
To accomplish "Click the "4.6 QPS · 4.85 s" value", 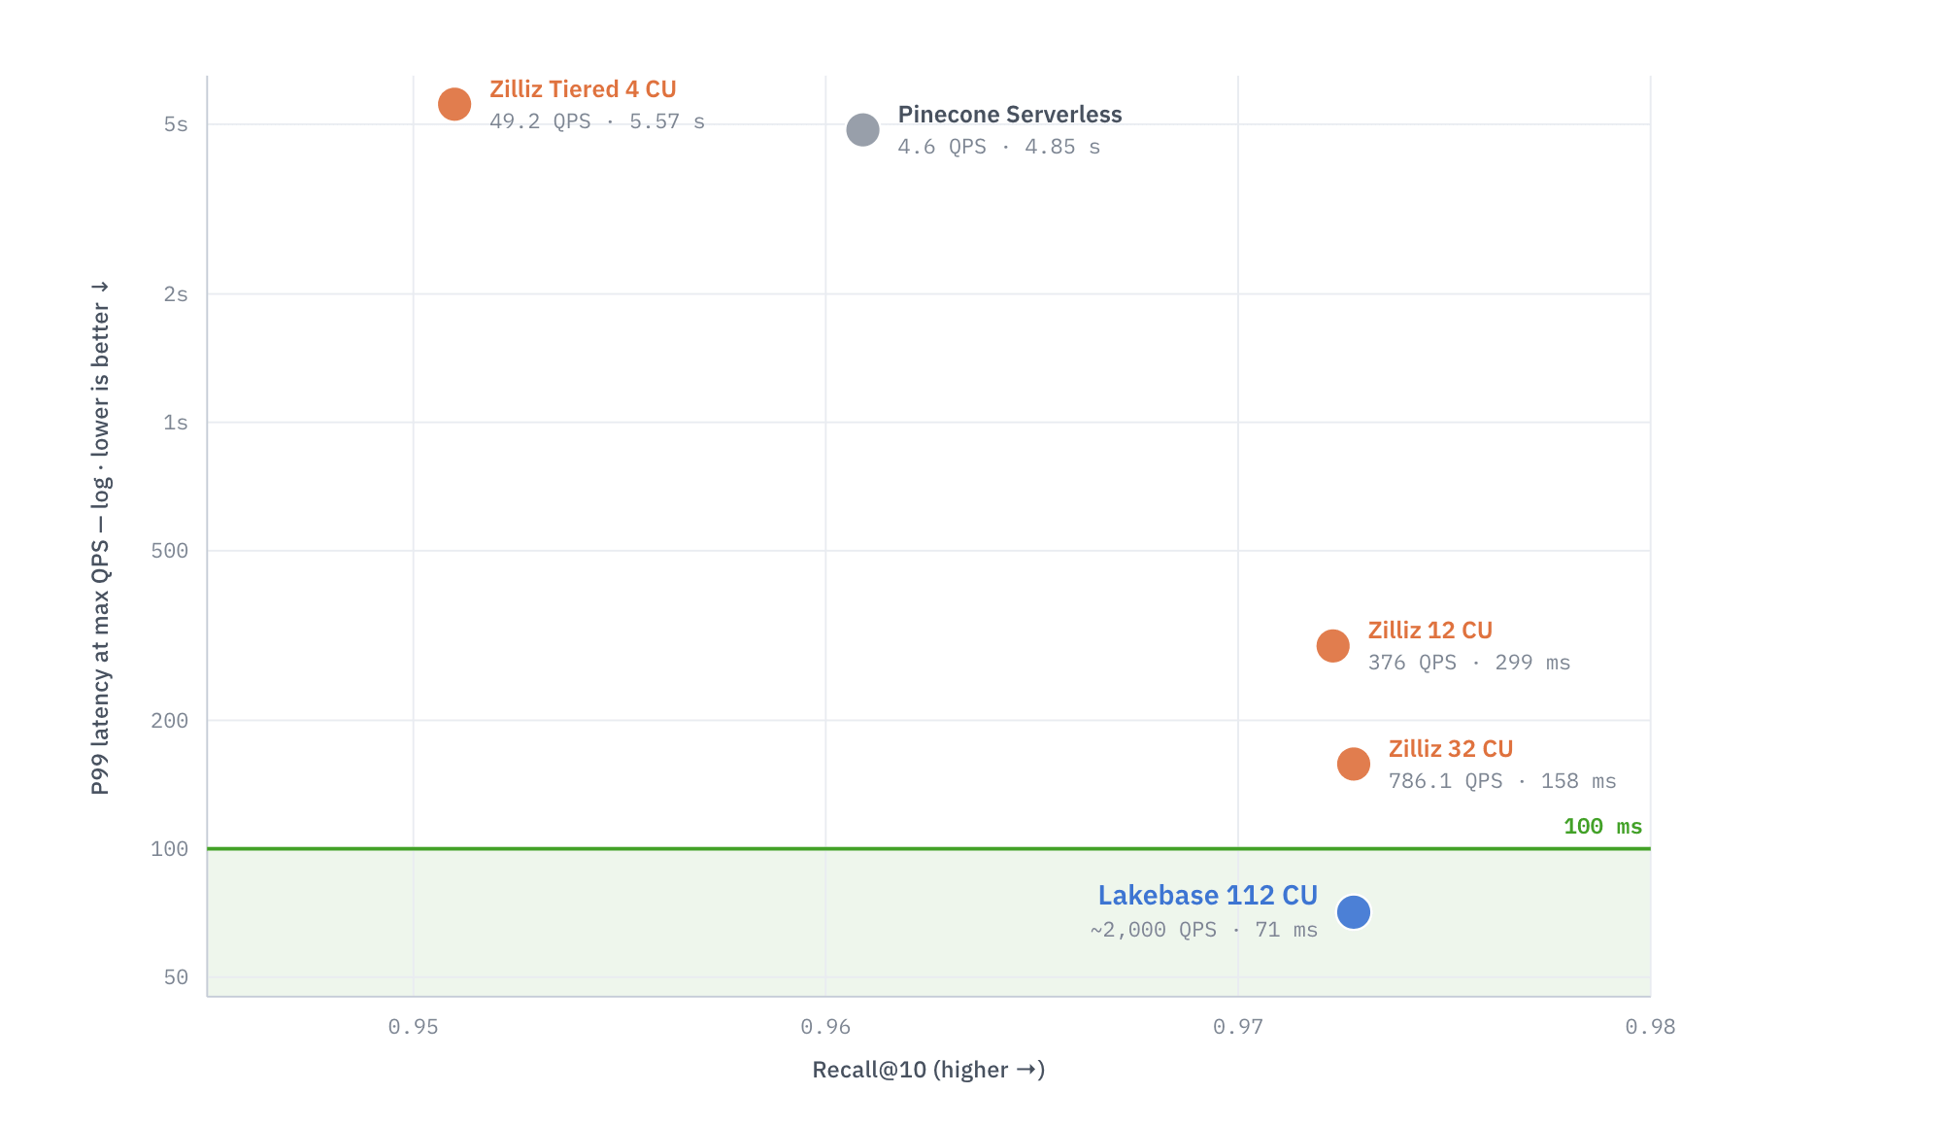I will tap(999, 147).
